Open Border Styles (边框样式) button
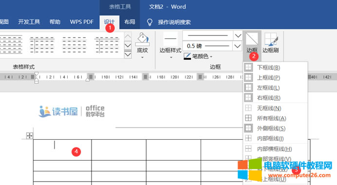 [x=170, y=45]
